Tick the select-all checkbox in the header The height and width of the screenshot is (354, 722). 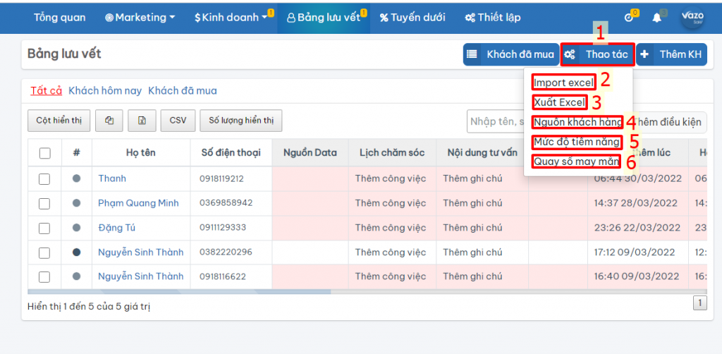44,153
